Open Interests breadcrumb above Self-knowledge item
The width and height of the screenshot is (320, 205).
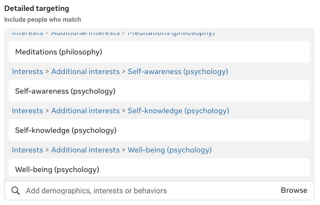pyautogui.click(x=27, y=111)
